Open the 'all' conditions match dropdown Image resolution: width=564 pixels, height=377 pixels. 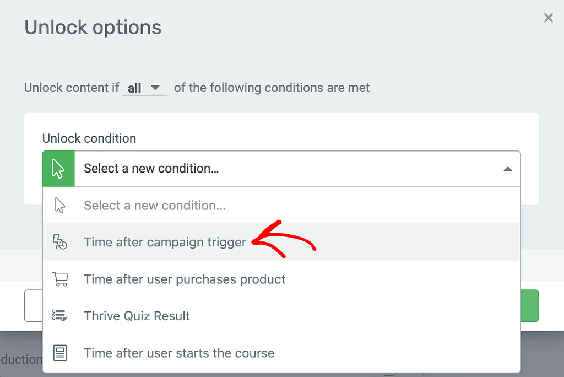[145, 88]
